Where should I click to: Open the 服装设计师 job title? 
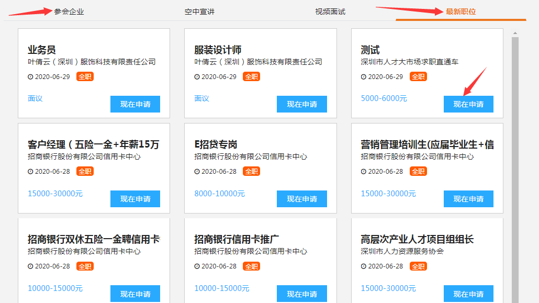click(x=218, y=50)
